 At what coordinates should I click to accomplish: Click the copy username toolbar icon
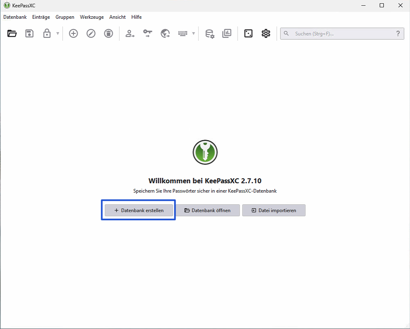[130, 33]
